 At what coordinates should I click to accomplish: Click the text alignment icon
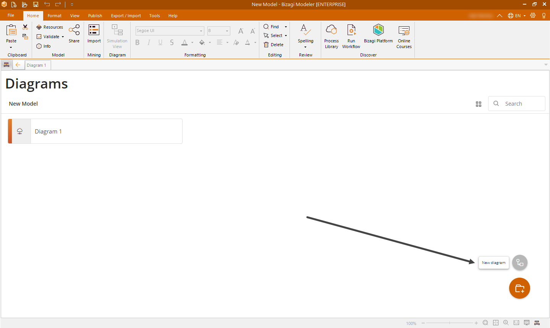pyautogui.click(x=220, y=42)
